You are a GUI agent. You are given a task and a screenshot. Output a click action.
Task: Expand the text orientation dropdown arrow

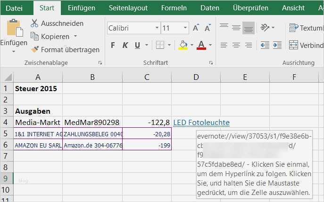[273, 27]
